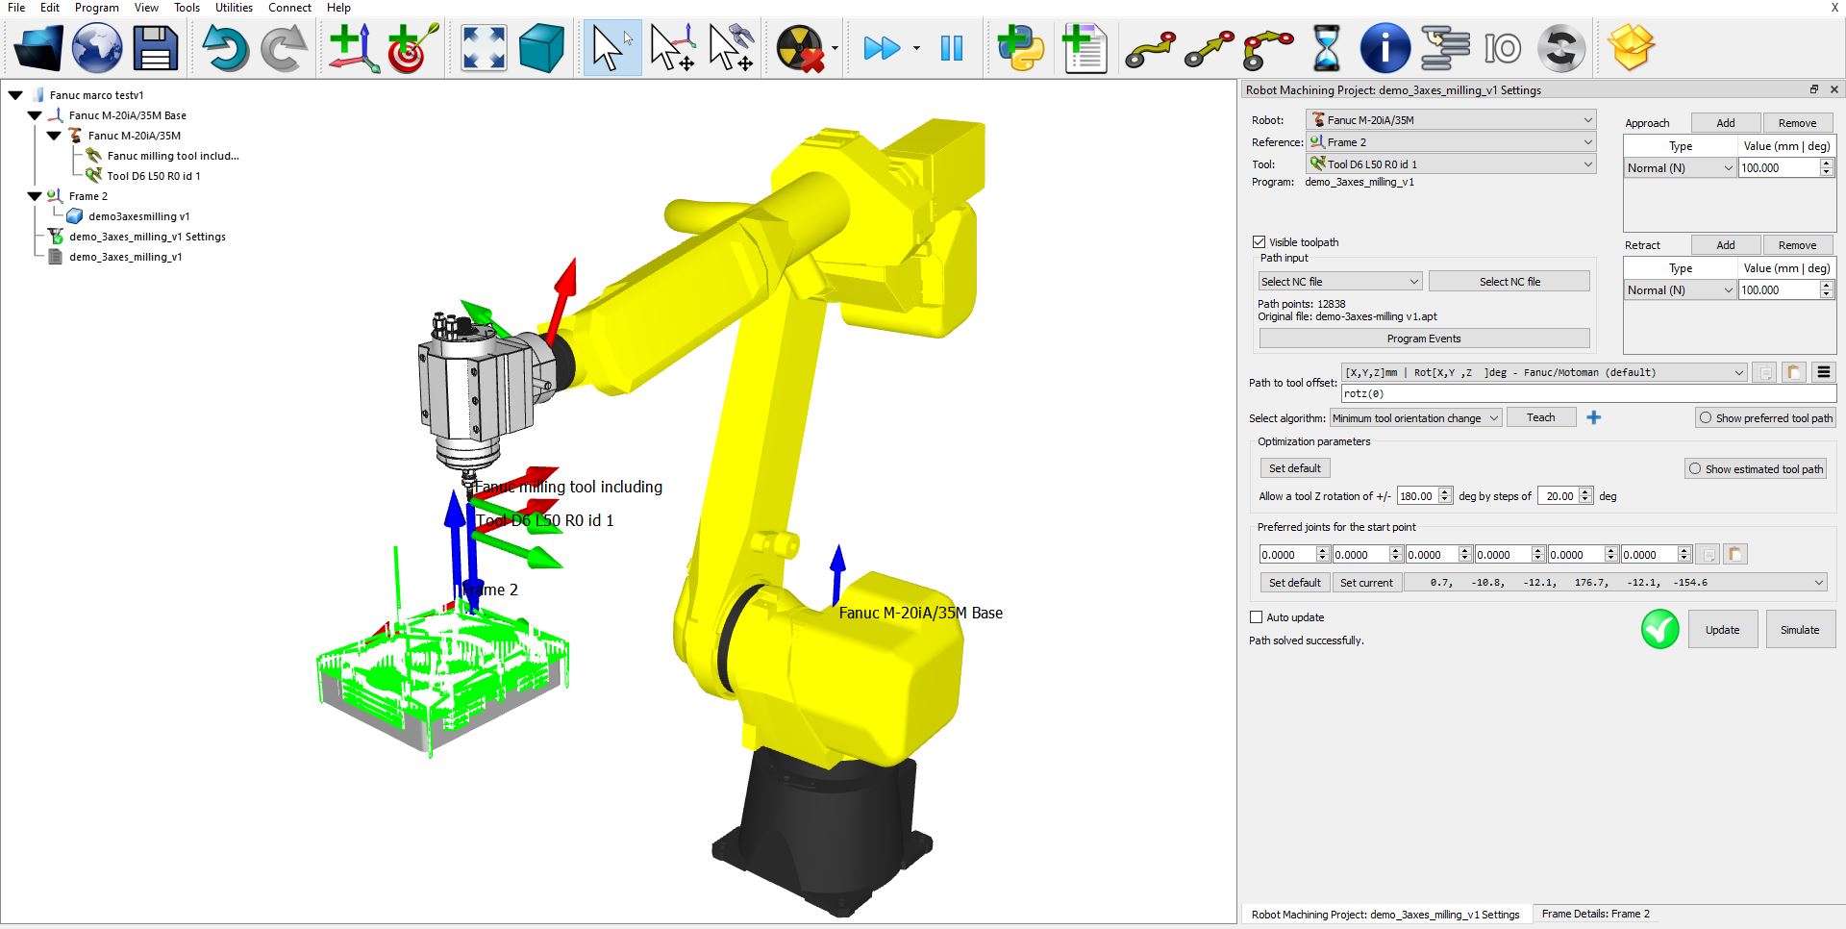The image size is (1846, 929).
Task: Open the Utilities menu
Action: pyautogui.click(x=234, y=8)
